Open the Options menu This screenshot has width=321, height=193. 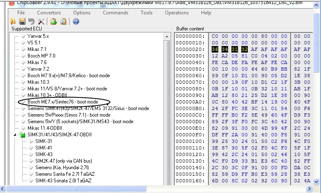[x=82, y=13]
